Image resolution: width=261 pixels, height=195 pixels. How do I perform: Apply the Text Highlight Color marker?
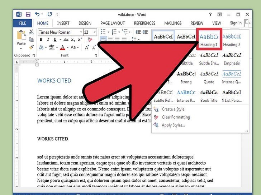[x=52, y=47]
